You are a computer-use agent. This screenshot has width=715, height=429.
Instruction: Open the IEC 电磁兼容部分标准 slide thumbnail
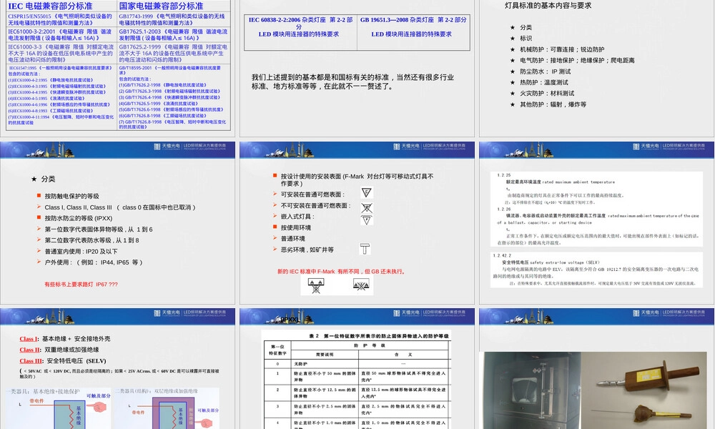point(118,68)
